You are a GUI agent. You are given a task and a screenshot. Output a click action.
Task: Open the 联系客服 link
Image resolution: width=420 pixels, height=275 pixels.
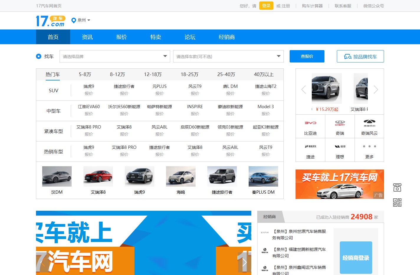343,6
